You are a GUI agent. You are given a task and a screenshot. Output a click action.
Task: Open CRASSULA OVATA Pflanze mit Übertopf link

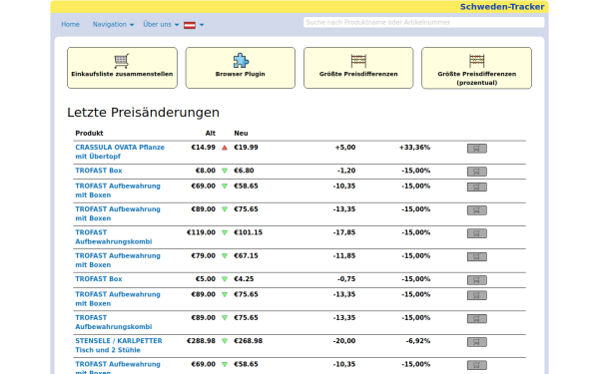pyautogui.click(x=120, y=152)
